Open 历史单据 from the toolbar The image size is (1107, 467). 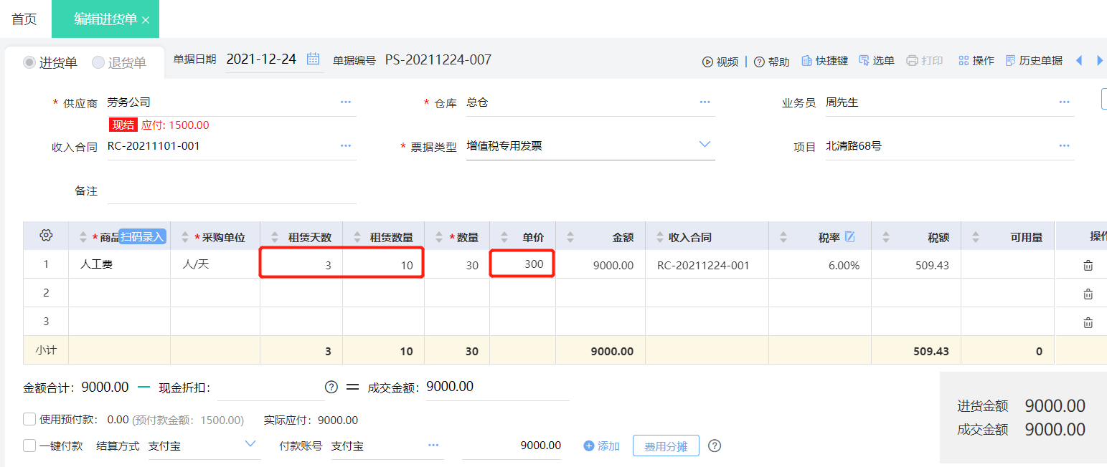point(1034,61)
